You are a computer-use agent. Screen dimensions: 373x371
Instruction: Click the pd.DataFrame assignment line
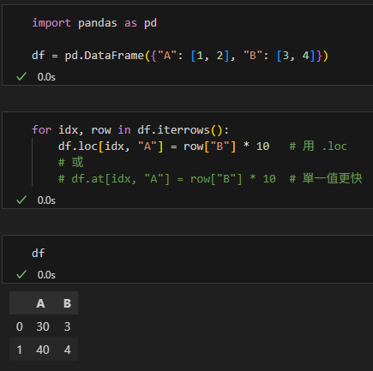[x=180, y=56]
